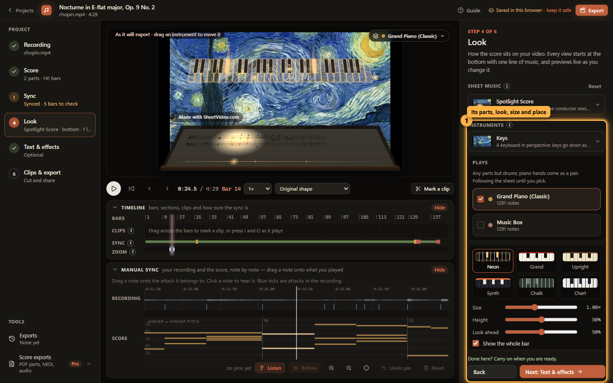
Task: Reset the sheet music settings
Action: 595,86
